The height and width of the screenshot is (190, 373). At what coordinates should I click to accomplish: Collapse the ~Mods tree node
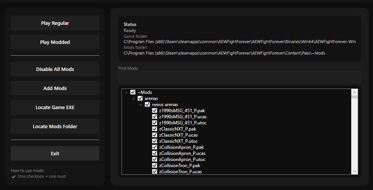[126, 92]
